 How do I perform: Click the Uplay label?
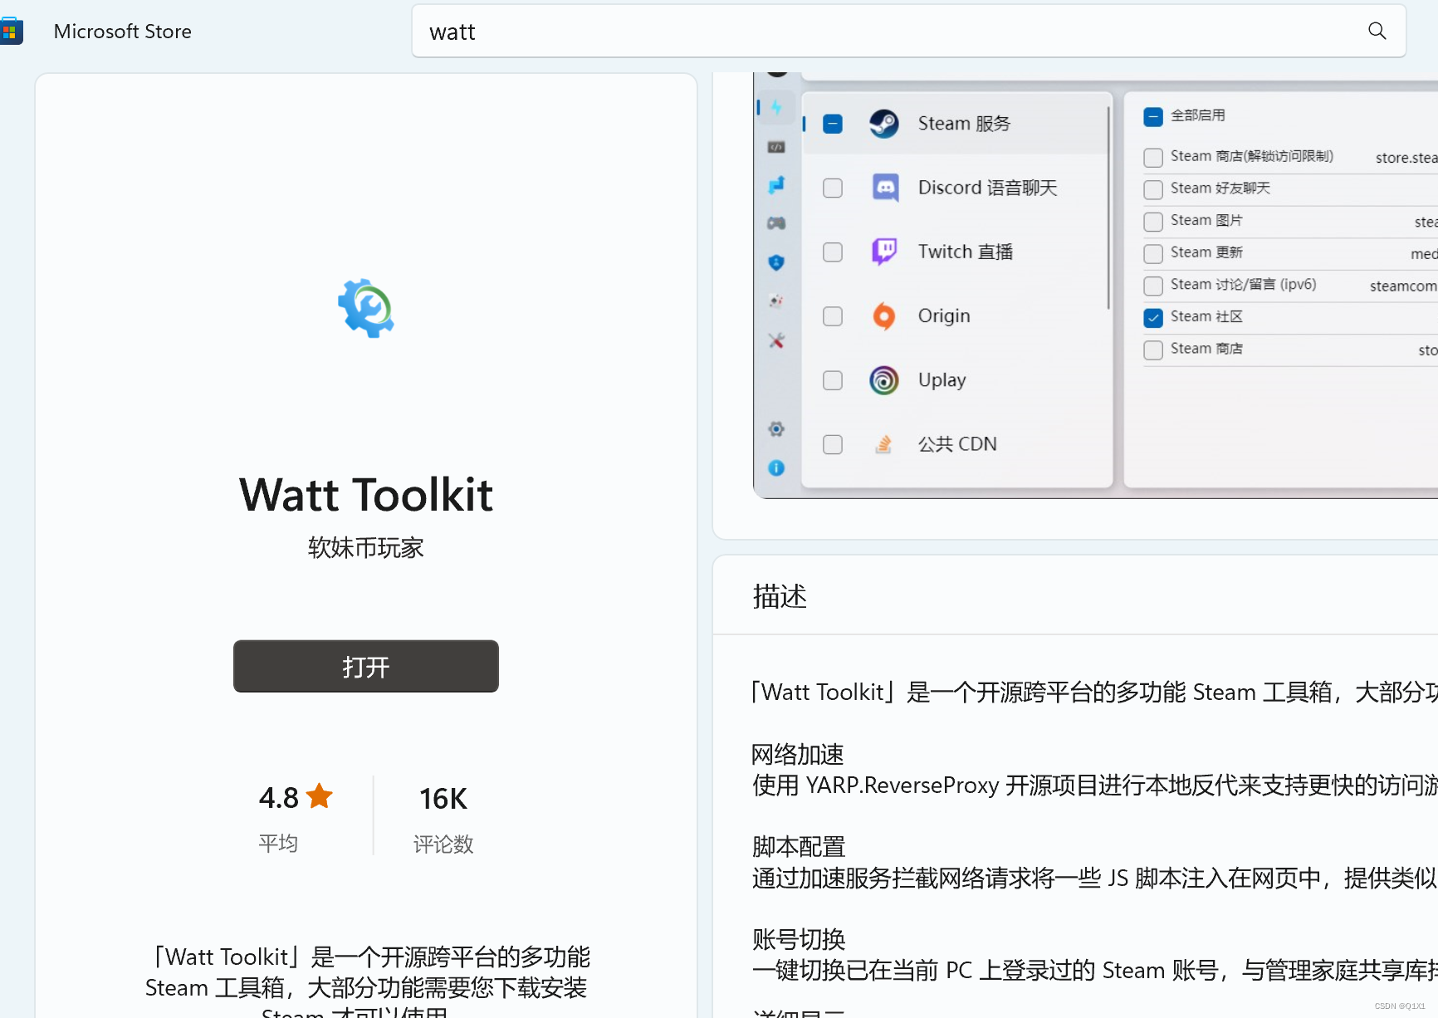tap(942, 379)
